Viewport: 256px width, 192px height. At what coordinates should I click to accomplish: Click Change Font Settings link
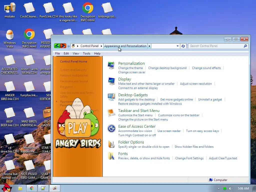189,158
